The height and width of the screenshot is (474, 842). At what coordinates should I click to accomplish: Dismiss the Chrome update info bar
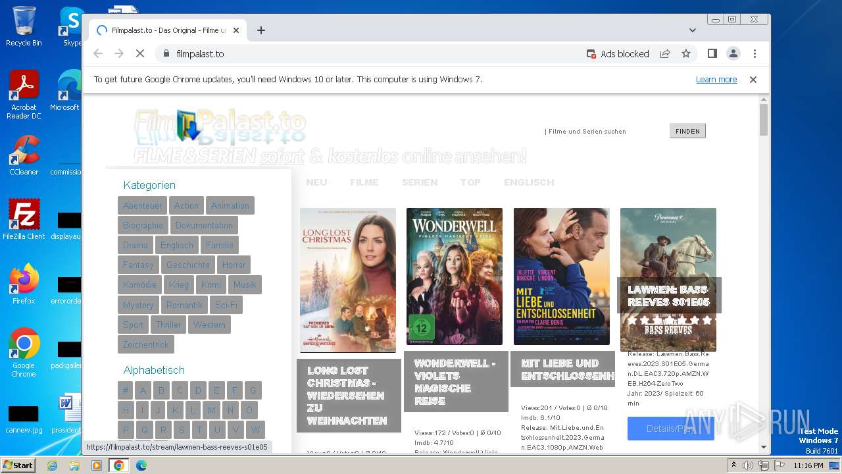tap(753, 80)
